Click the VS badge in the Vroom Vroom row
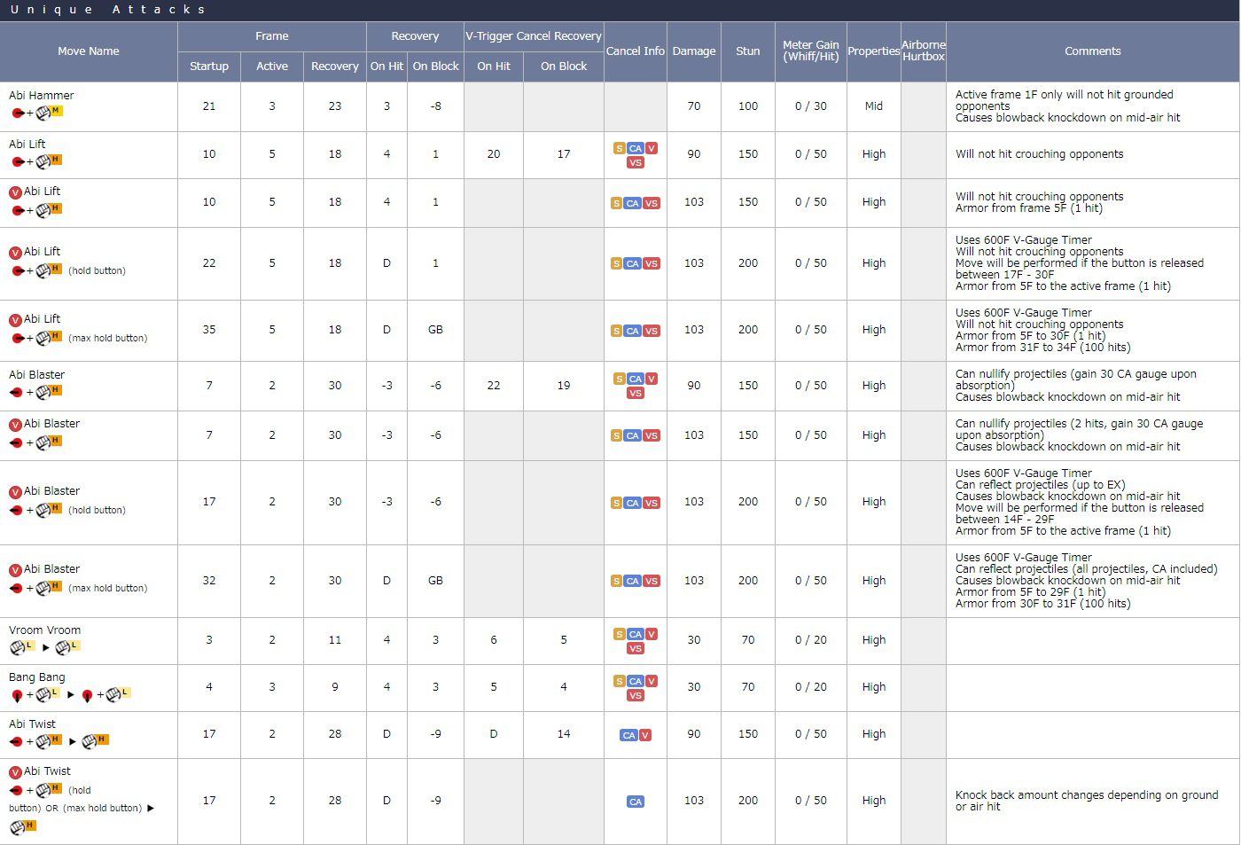The image size is (1241, 845). tap(635, 648)
